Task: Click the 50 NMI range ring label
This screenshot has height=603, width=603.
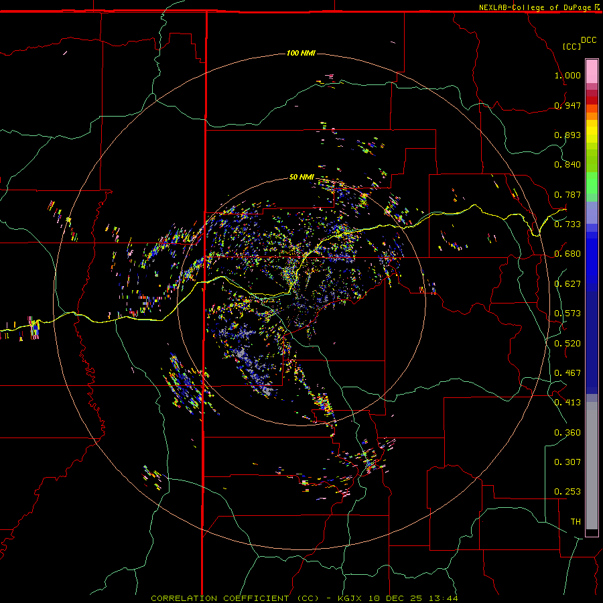Action: [x=301, y=177]
